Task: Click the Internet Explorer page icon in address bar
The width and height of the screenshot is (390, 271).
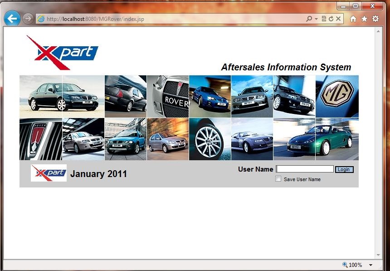Action: (41, 19)
